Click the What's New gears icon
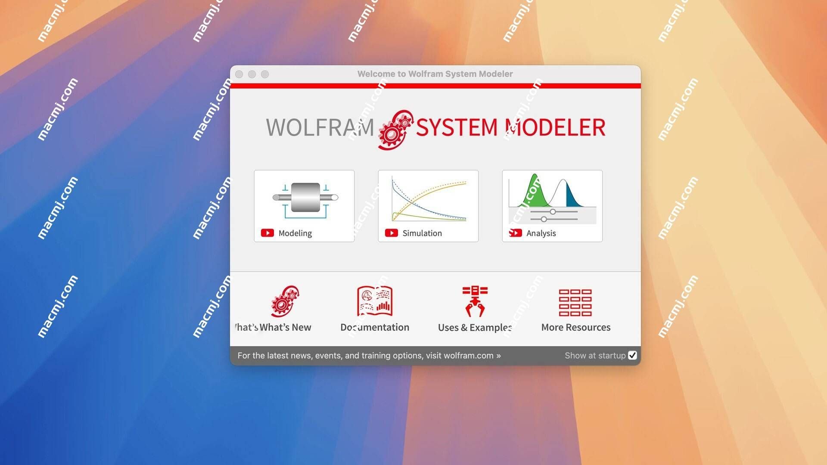The width and height of the screenshot is (827, 465). point(285,301)
